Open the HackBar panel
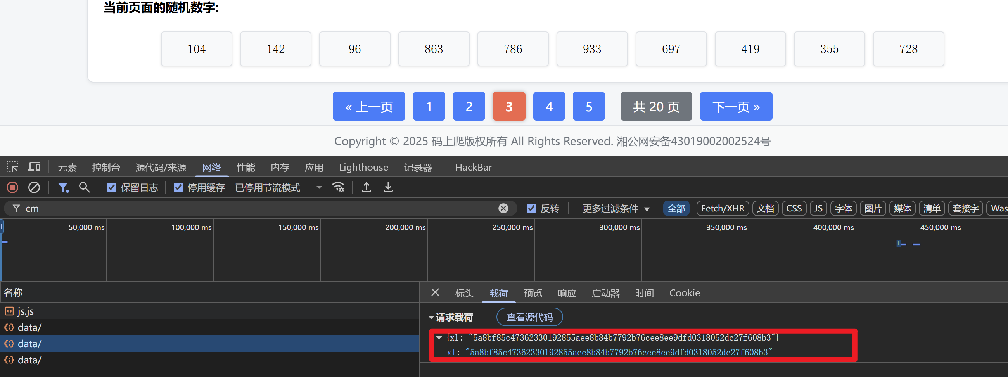 coord(474,168)
